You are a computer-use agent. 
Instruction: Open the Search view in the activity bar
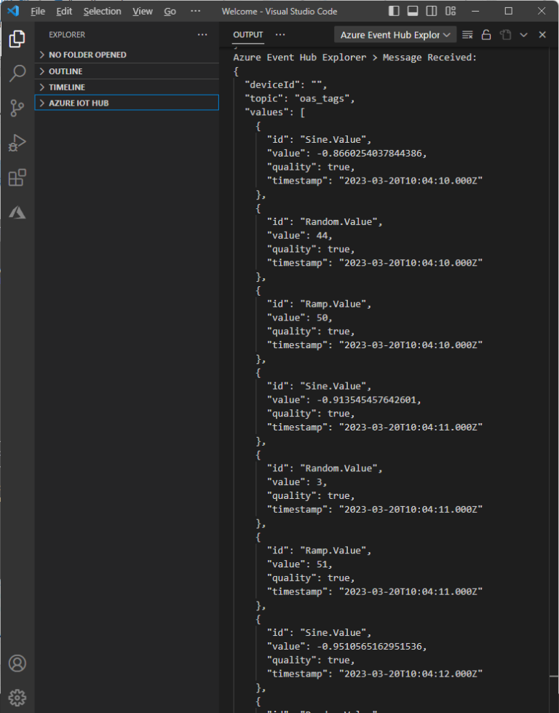(17, 74)
